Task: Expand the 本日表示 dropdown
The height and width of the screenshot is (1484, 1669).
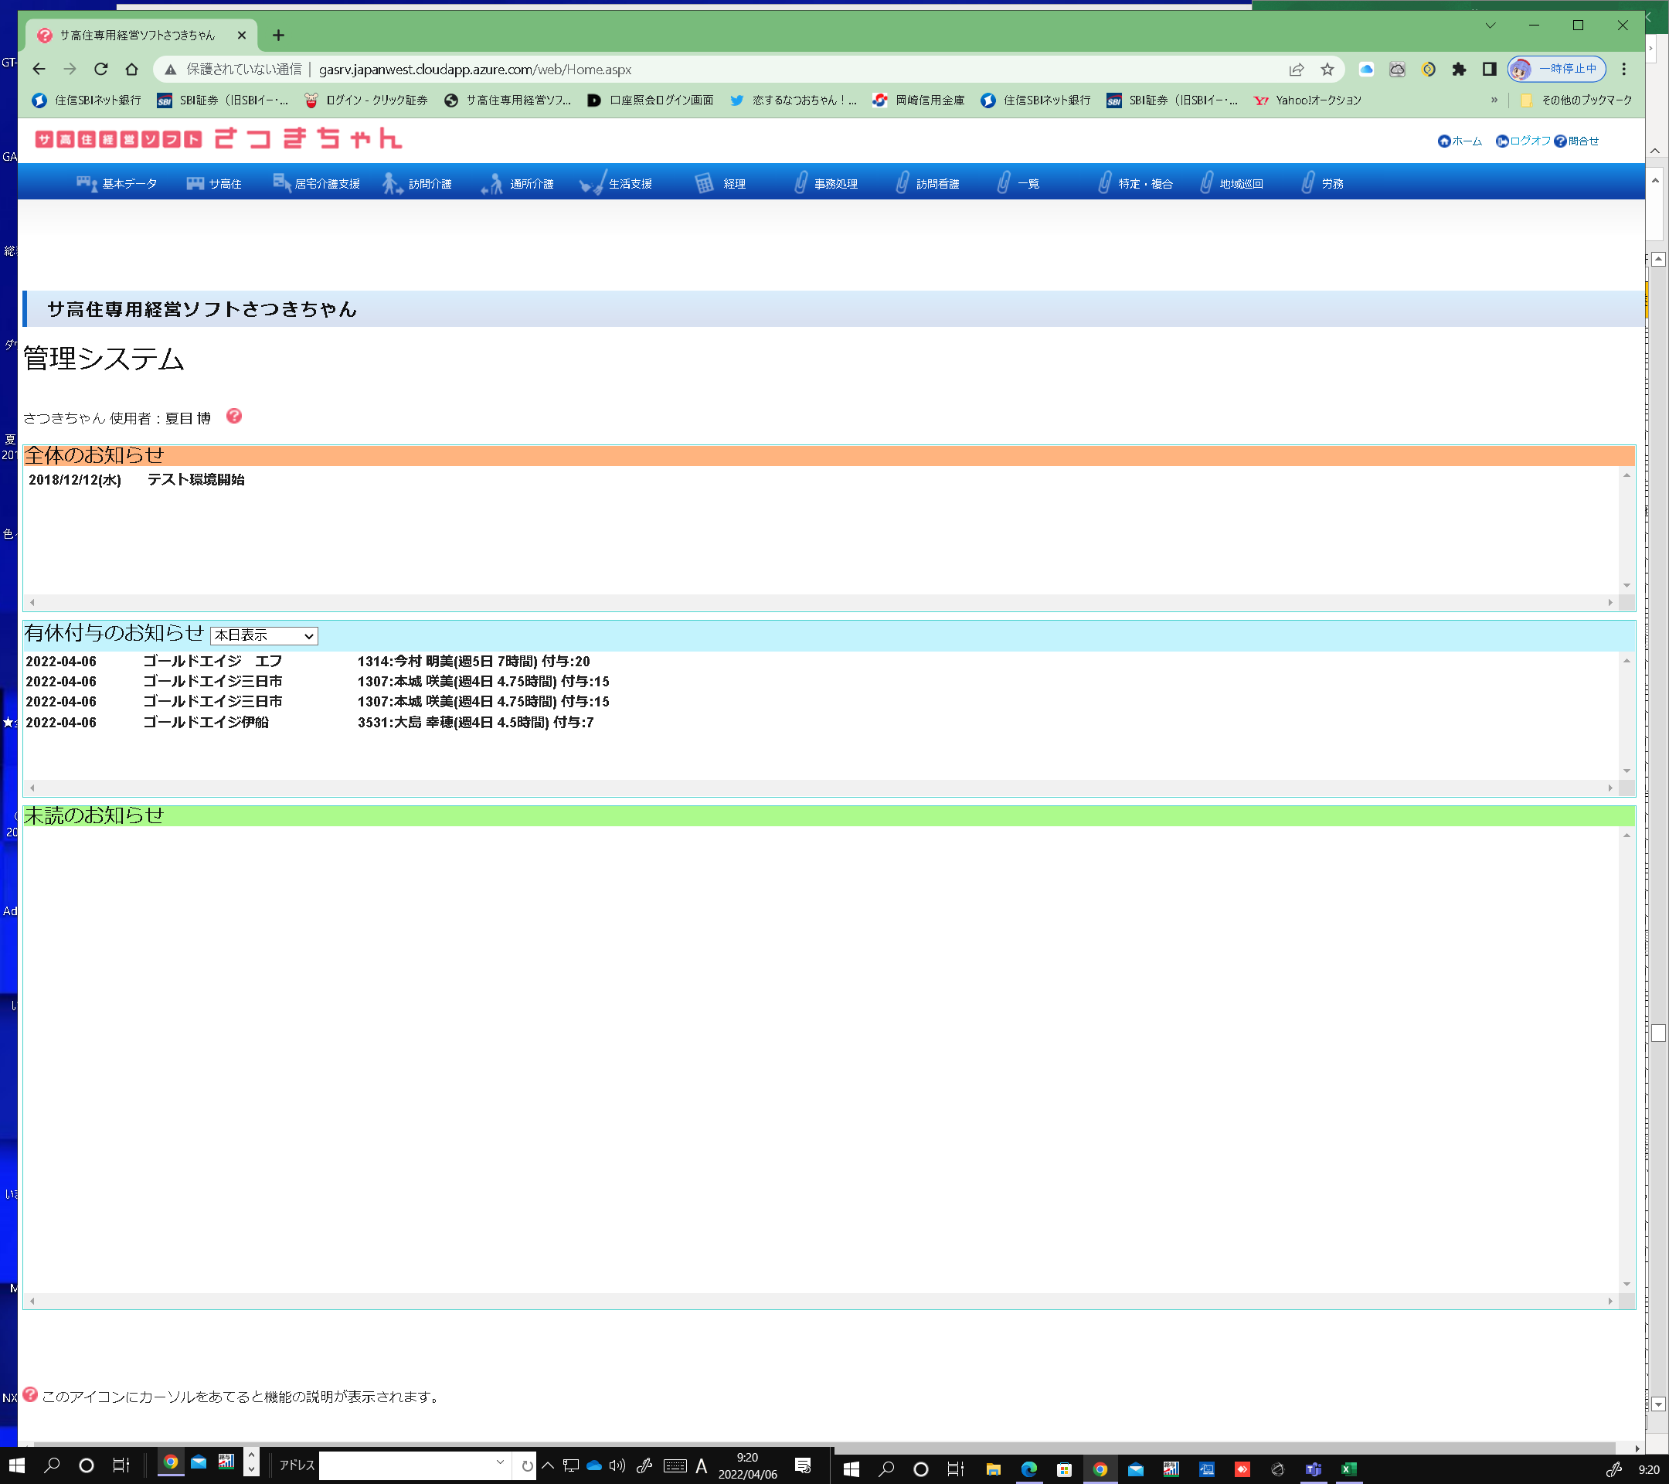Action: [263, 635]
